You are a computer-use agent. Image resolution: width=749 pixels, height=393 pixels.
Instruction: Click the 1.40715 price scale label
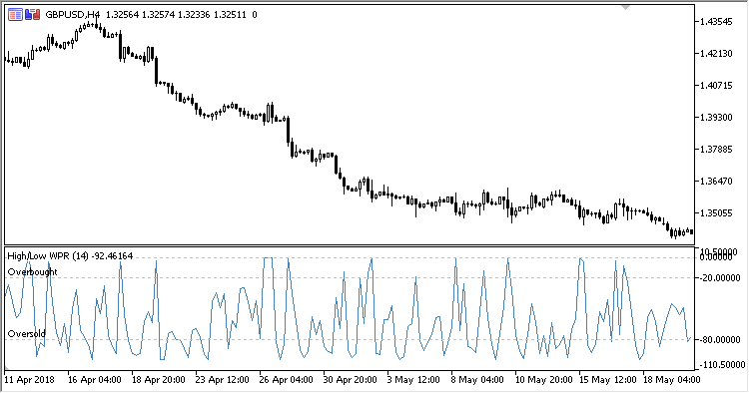[716, 86]
